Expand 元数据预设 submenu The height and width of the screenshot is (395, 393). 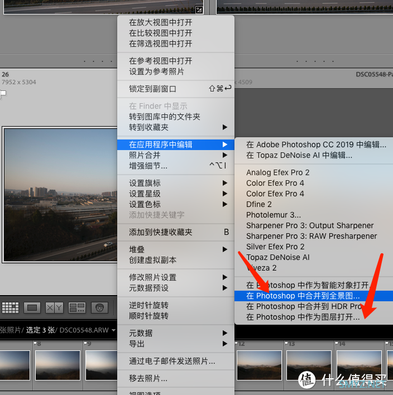pyautogui.click(x=176, y=288)
